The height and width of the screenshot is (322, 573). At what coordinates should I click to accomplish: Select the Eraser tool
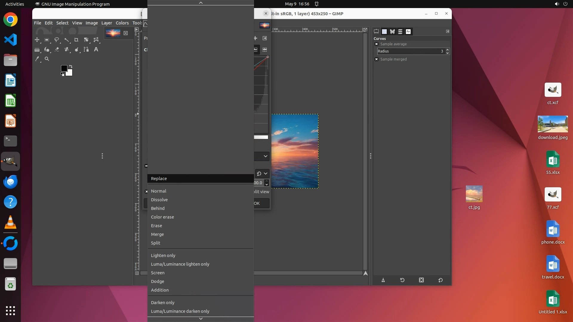57,49
